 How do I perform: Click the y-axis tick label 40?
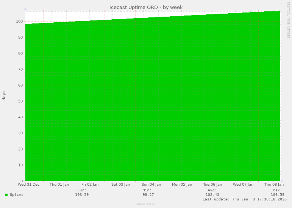point(20,117)
